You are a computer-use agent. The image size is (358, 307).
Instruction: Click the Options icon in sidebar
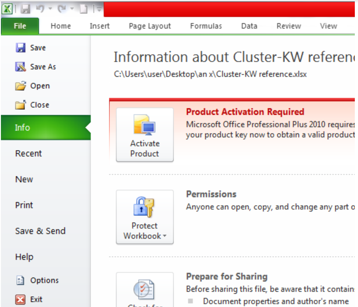pyautogui.click(x=20, y=280)
